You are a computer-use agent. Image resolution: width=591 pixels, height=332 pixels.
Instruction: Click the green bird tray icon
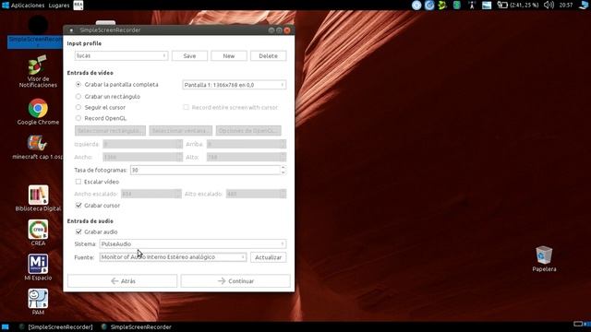pyautogui.click(x=442, y=5)
